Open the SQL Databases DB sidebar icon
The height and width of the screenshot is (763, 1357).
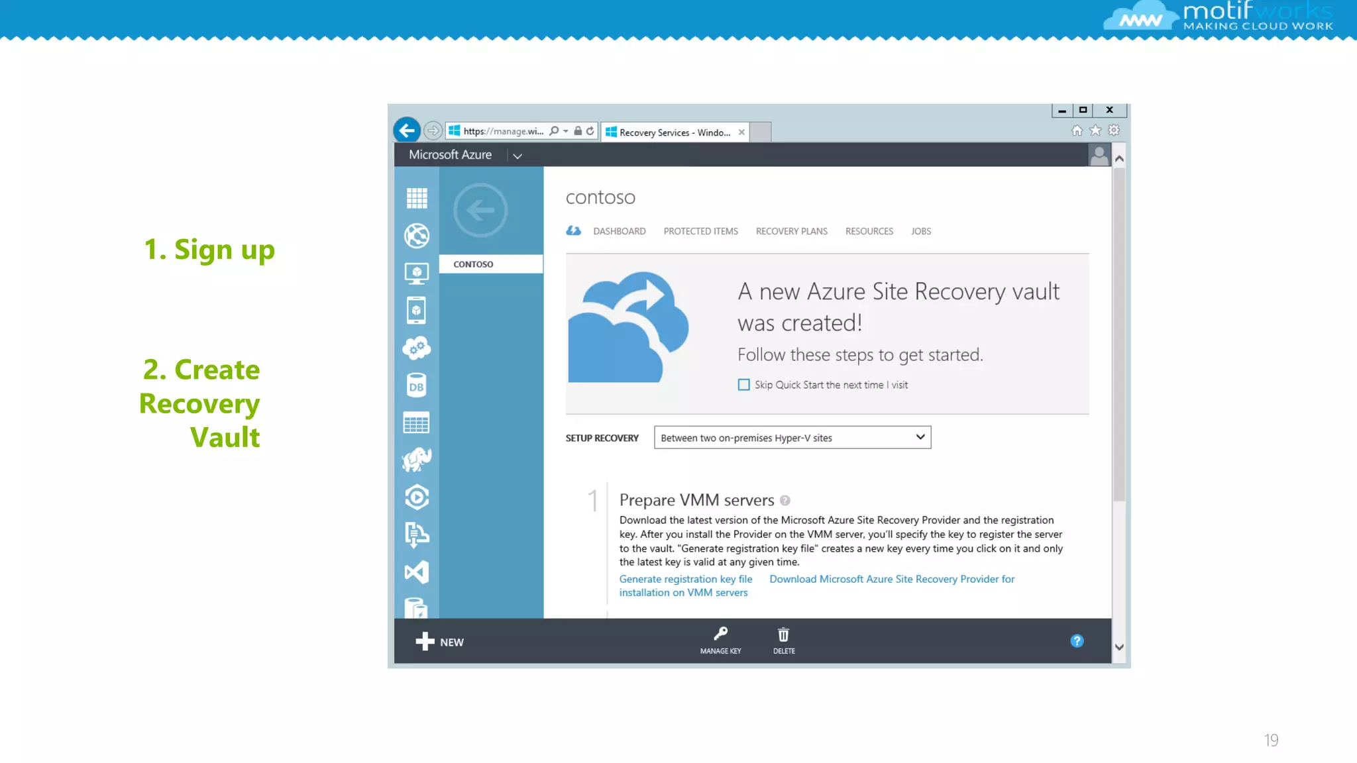(417, 386)
